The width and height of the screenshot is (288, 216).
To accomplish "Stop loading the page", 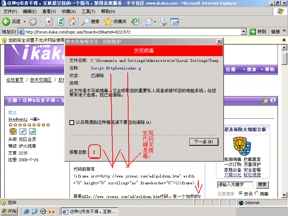I will click(49, 22).
